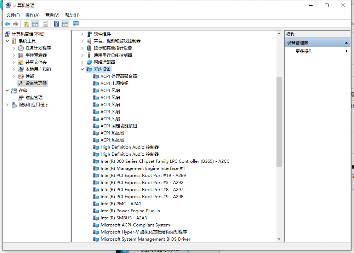Expand 任务计划程序 in left tree

[x=14, y=48]
